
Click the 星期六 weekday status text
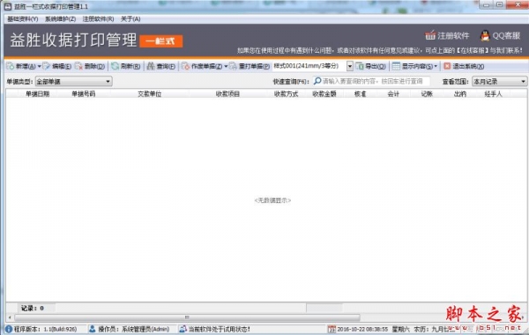pyautogui.click(x=401, y=329)
